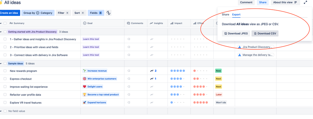Set impact rating for Explore VR travel features
Viewport: 313px width, 119px height.
pos(178,103)
